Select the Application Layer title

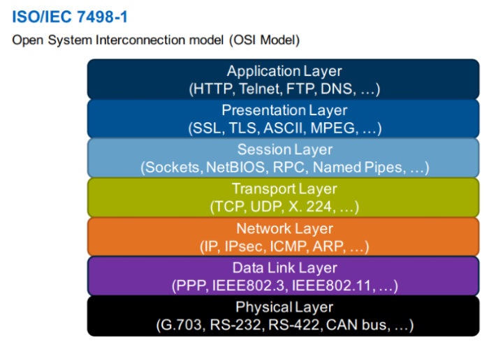(x=284, y=71)
